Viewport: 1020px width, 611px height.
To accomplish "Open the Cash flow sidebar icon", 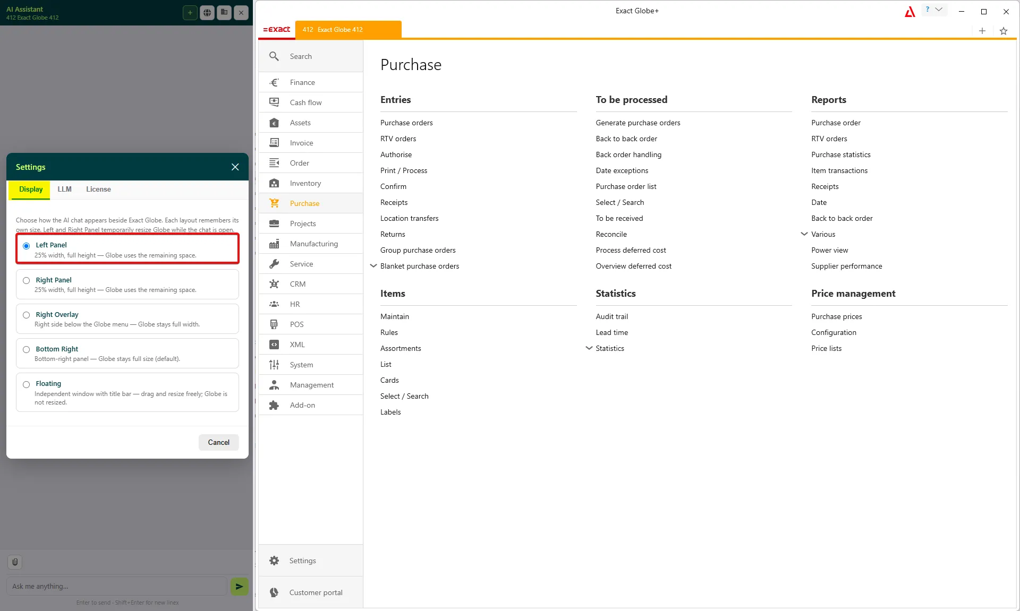I will coord(274,102).
